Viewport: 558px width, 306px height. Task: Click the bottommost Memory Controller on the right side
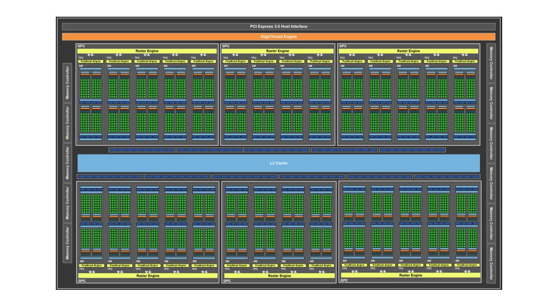coord(491,263)
